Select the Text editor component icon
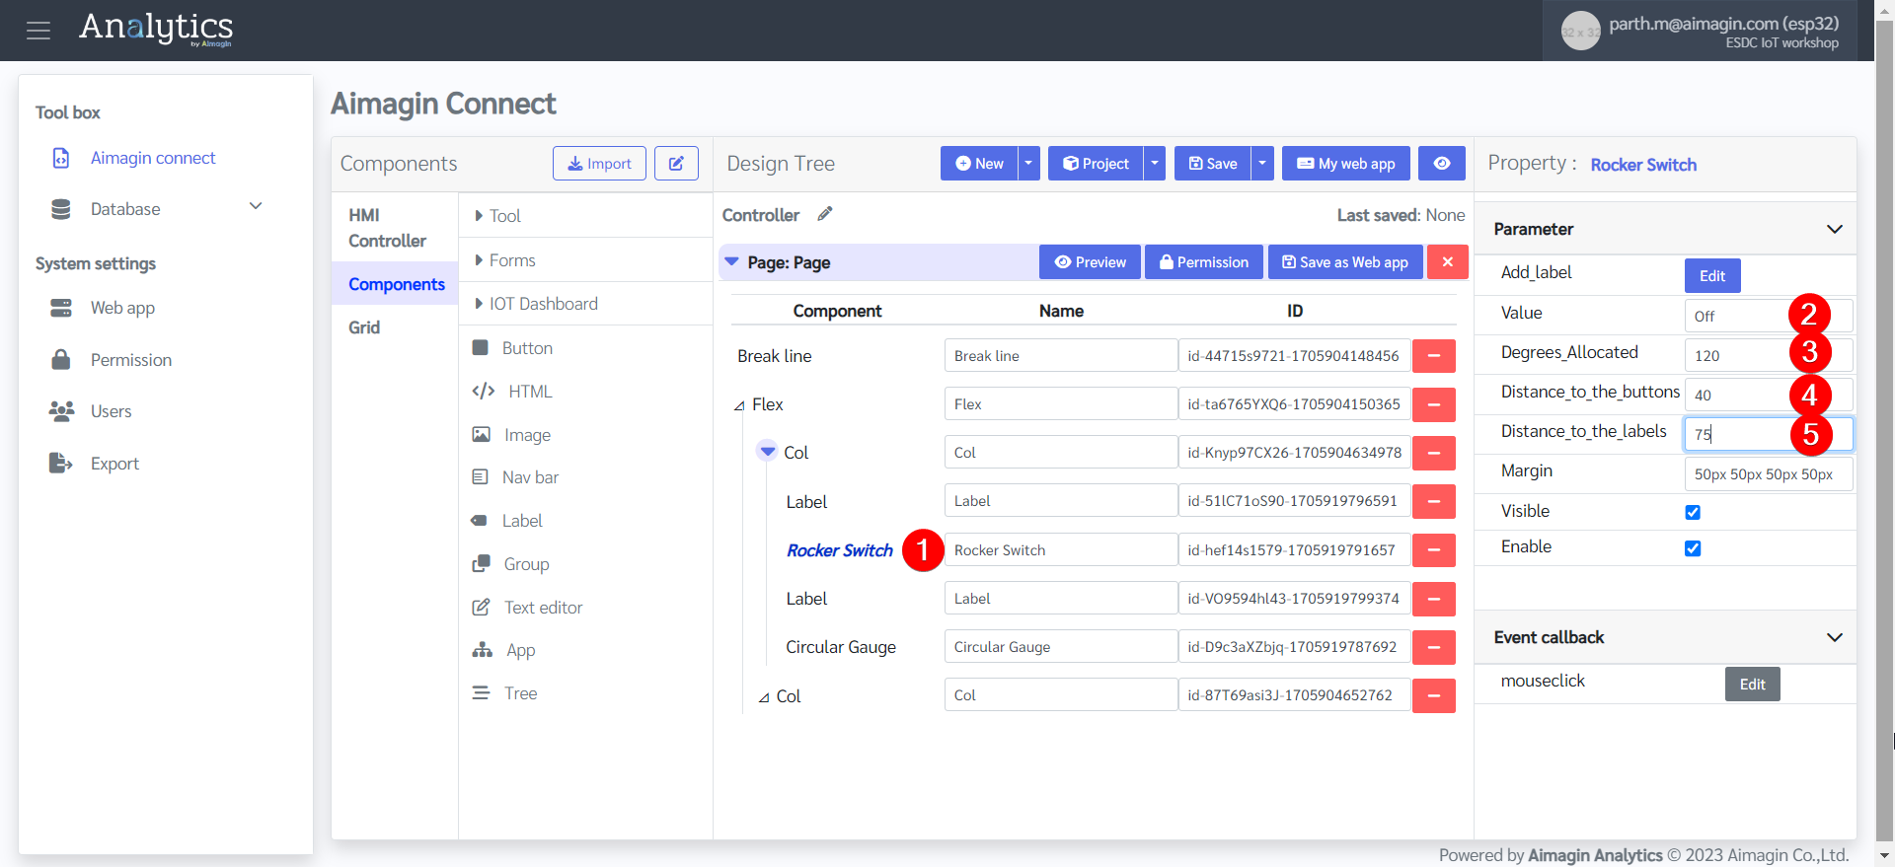 click(482, 608)
